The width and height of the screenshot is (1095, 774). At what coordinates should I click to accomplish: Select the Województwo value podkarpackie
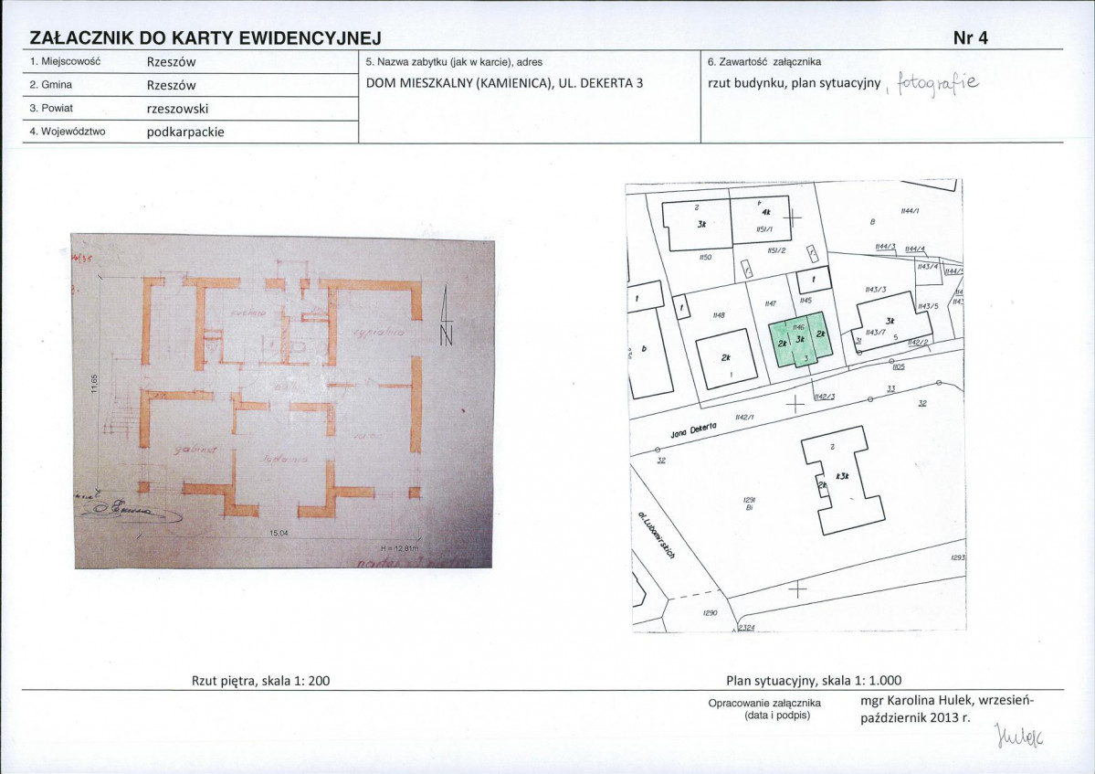185,132
